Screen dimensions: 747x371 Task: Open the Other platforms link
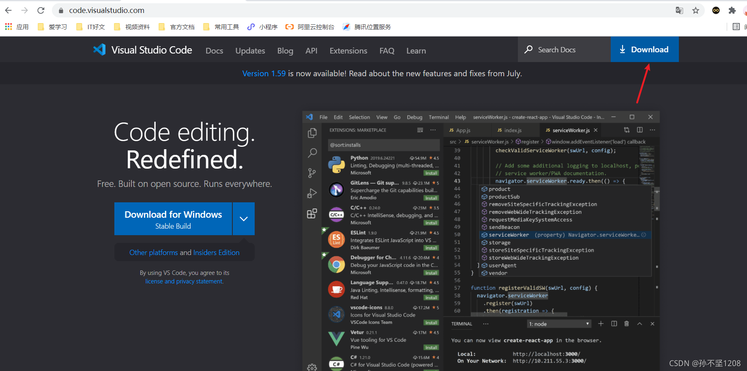point(154,253)
